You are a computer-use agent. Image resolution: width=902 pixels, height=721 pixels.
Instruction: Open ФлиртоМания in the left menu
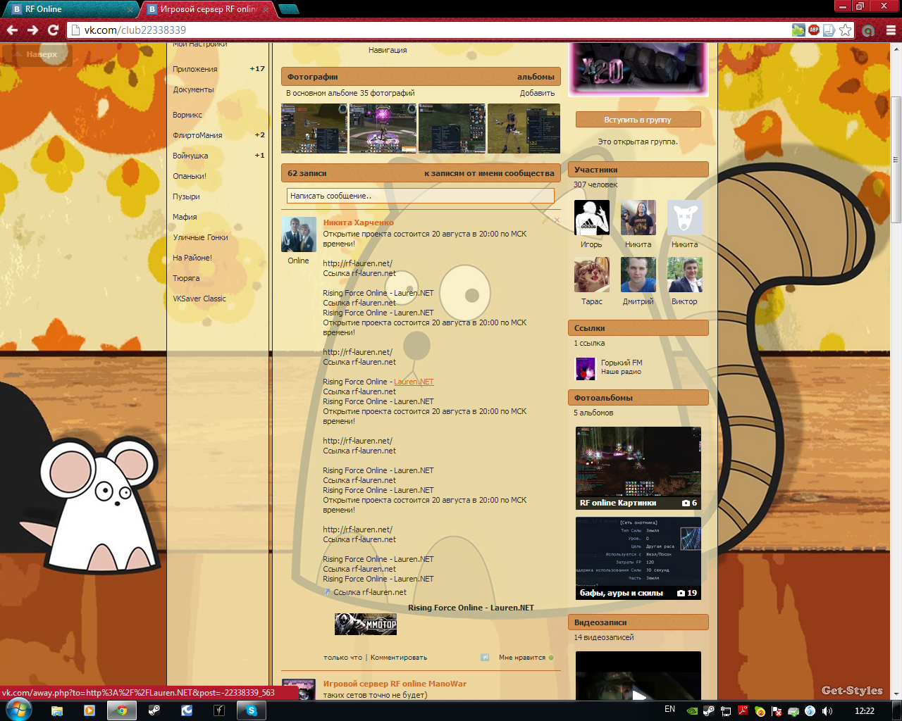pyautogui.click(x=197, y=135)
